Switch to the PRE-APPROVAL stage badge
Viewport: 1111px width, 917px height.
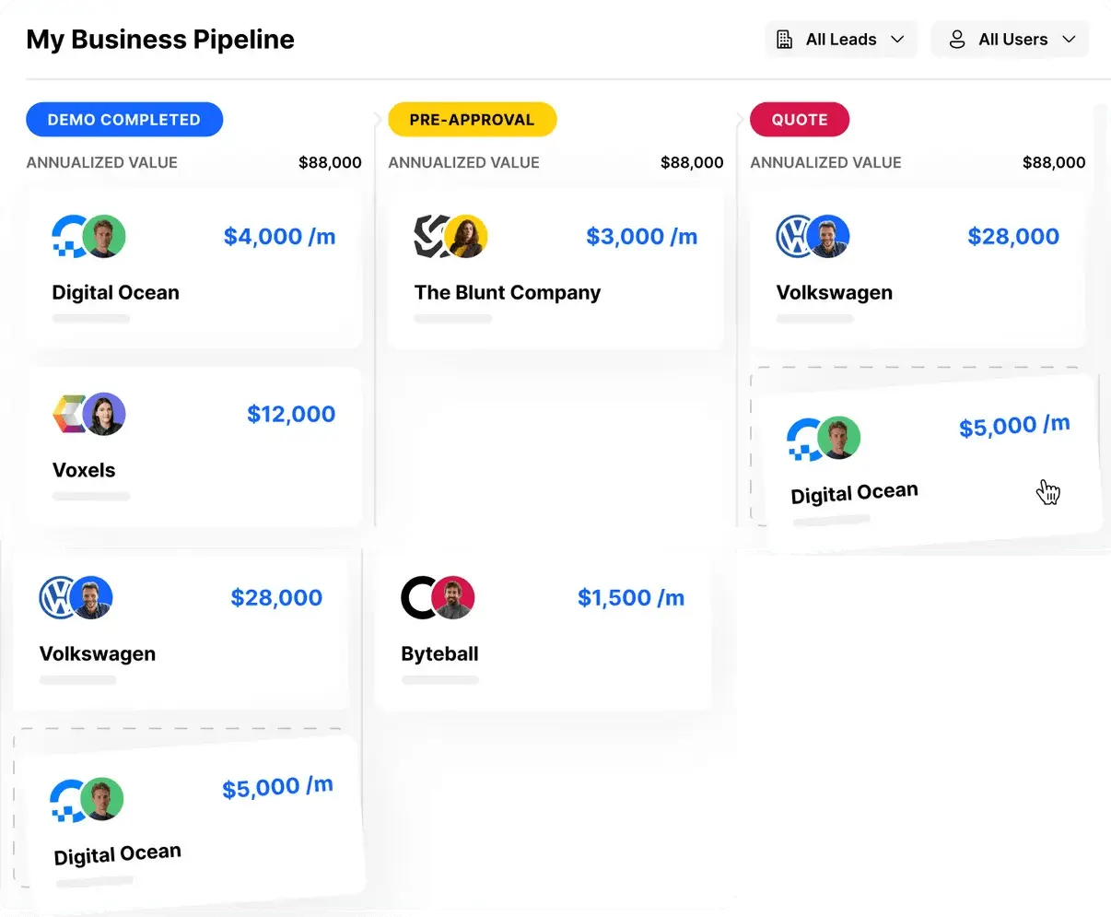[x=472, y=119]
